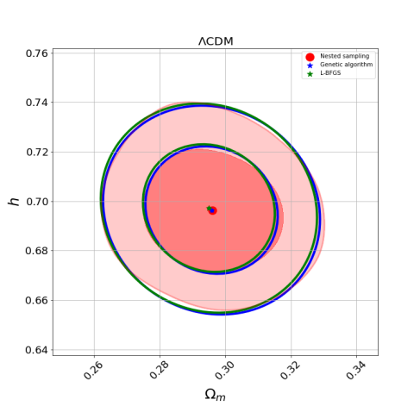Click the blue Genetic algorithm star in legend
Image resolution: width=420 pixels, height=406 pixels.
310,66
